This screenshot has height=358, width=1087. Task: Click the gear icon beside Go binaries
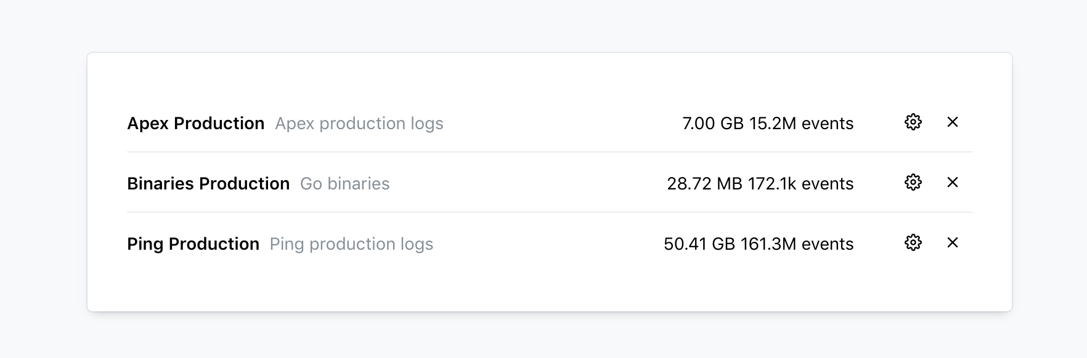(x=913, y=183)
